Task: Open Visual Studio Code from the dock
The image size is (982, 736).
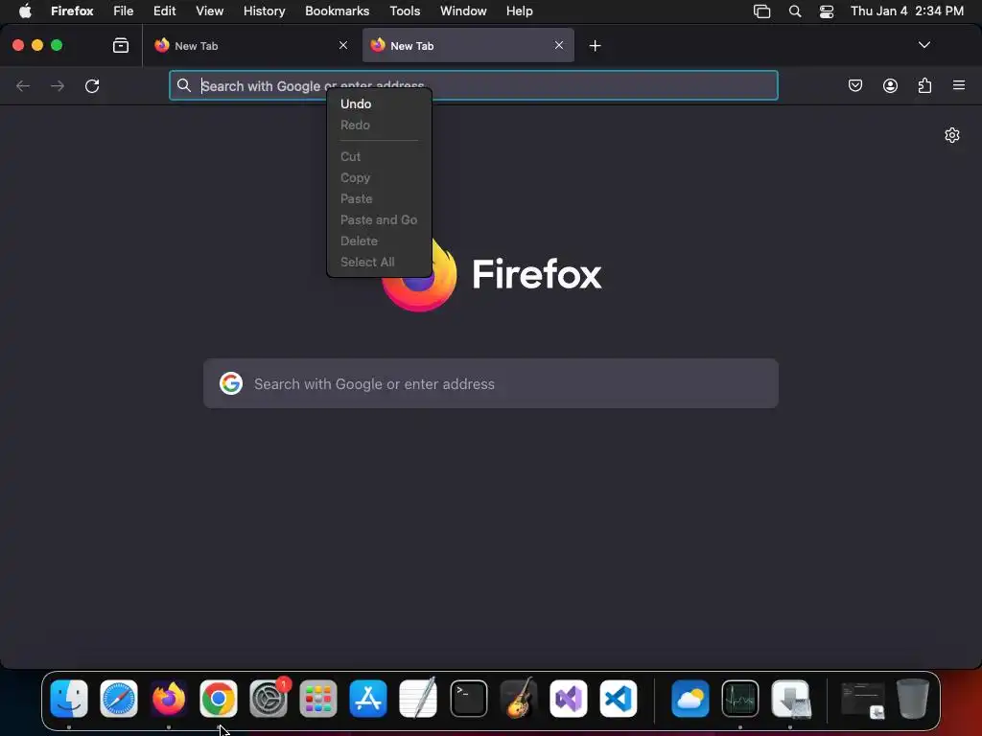Action: pos(619,699)
